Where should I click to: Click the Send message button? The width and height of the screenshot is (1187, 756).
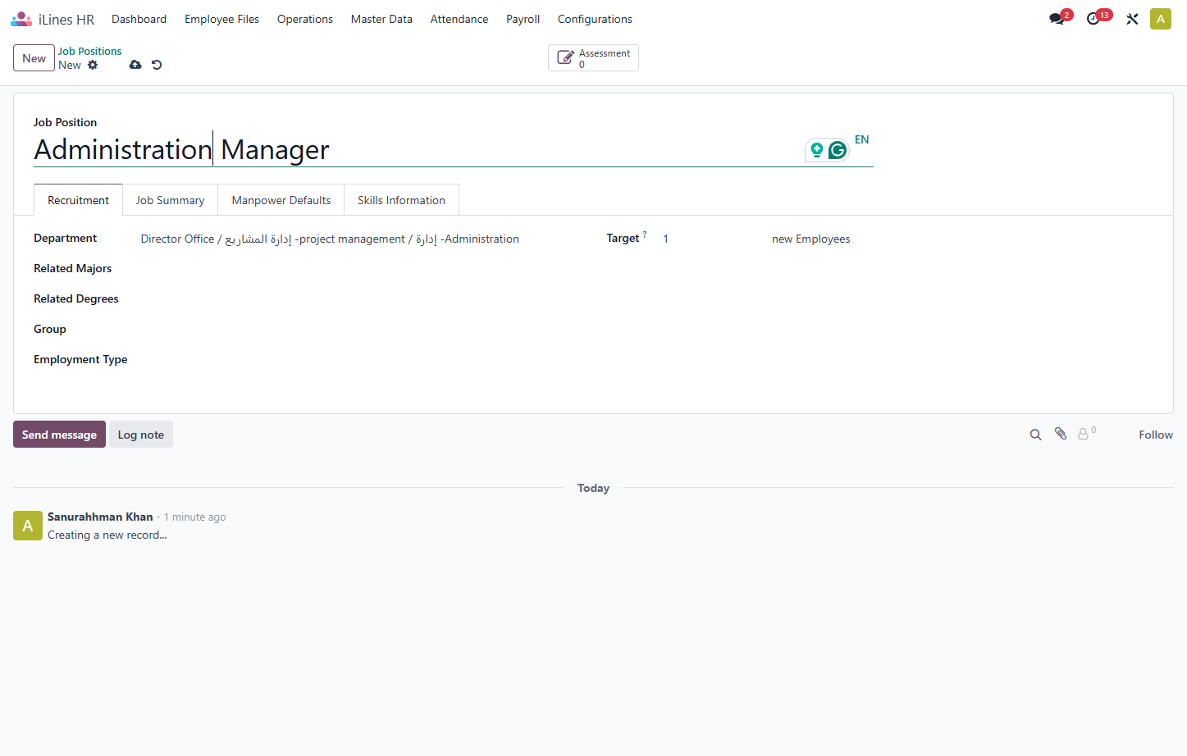click(x=59, y=435)
